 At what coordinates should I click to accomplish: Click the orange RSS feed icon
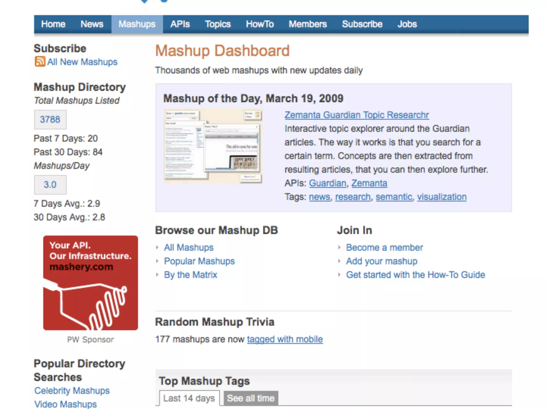[x=40, y=62]
